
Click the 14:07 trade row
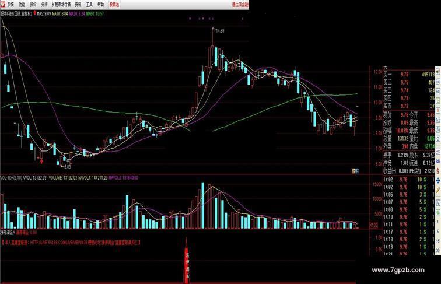(409, 202)
